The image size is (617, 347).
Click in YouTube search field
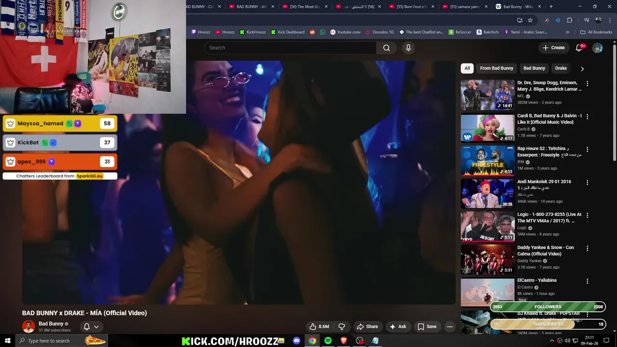pos(290,48)
